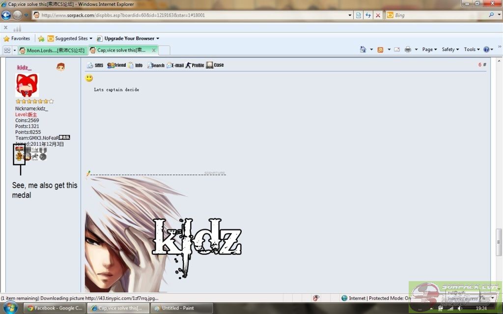The width and height of the screenshot is (503, 314).
Task: Open the Favorites button
Action: tap(17, 38)
